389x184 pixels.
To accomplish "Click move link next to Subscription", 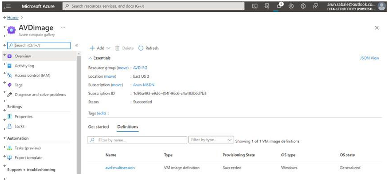I will [x=117, y=84].
